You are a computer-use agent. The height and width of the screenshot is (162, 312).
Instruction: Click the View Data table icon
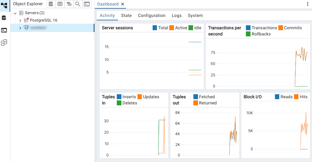click(x=60, y=4)
